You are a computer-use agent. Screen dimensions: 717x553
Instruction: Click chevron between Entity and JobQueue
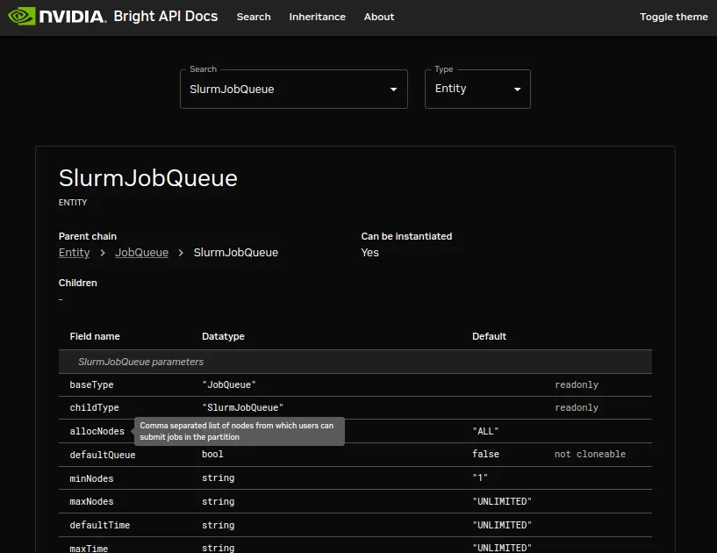(x=103, y=253)
